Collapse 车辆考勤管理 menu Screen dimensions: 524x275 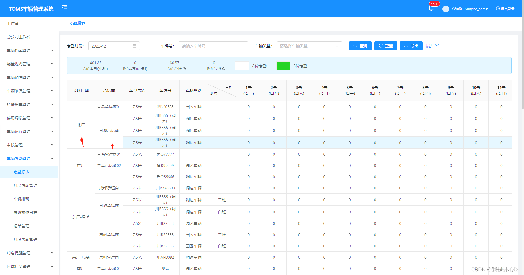coord(29,158)
